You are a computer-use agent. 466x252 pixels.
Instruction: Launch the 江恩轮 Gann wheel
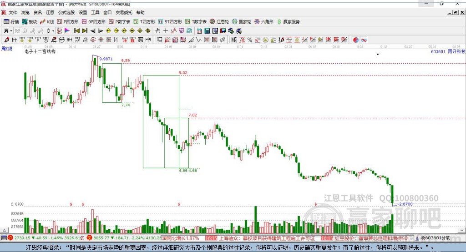(219, 22)
